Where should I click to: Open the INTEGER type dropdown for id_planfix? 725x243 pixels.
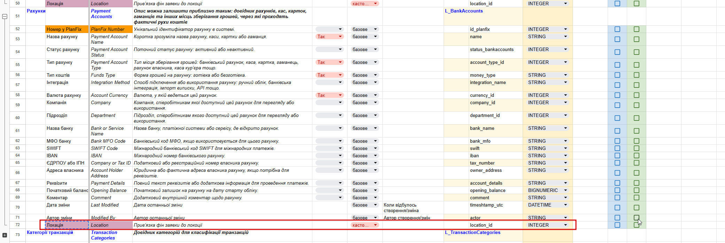(x=547, y=29)
